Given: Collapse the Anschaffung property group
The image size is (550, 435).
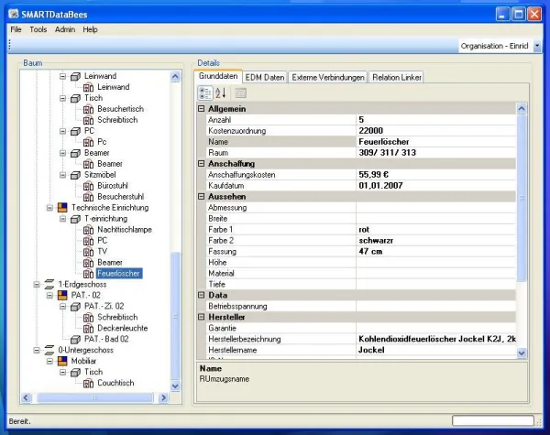Looking at the screenshot, I should click(202, 164).
